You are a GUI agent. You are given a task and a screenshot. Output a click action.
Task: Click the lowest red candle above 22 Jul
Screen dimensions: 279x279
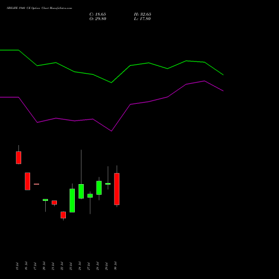(63, 215)
